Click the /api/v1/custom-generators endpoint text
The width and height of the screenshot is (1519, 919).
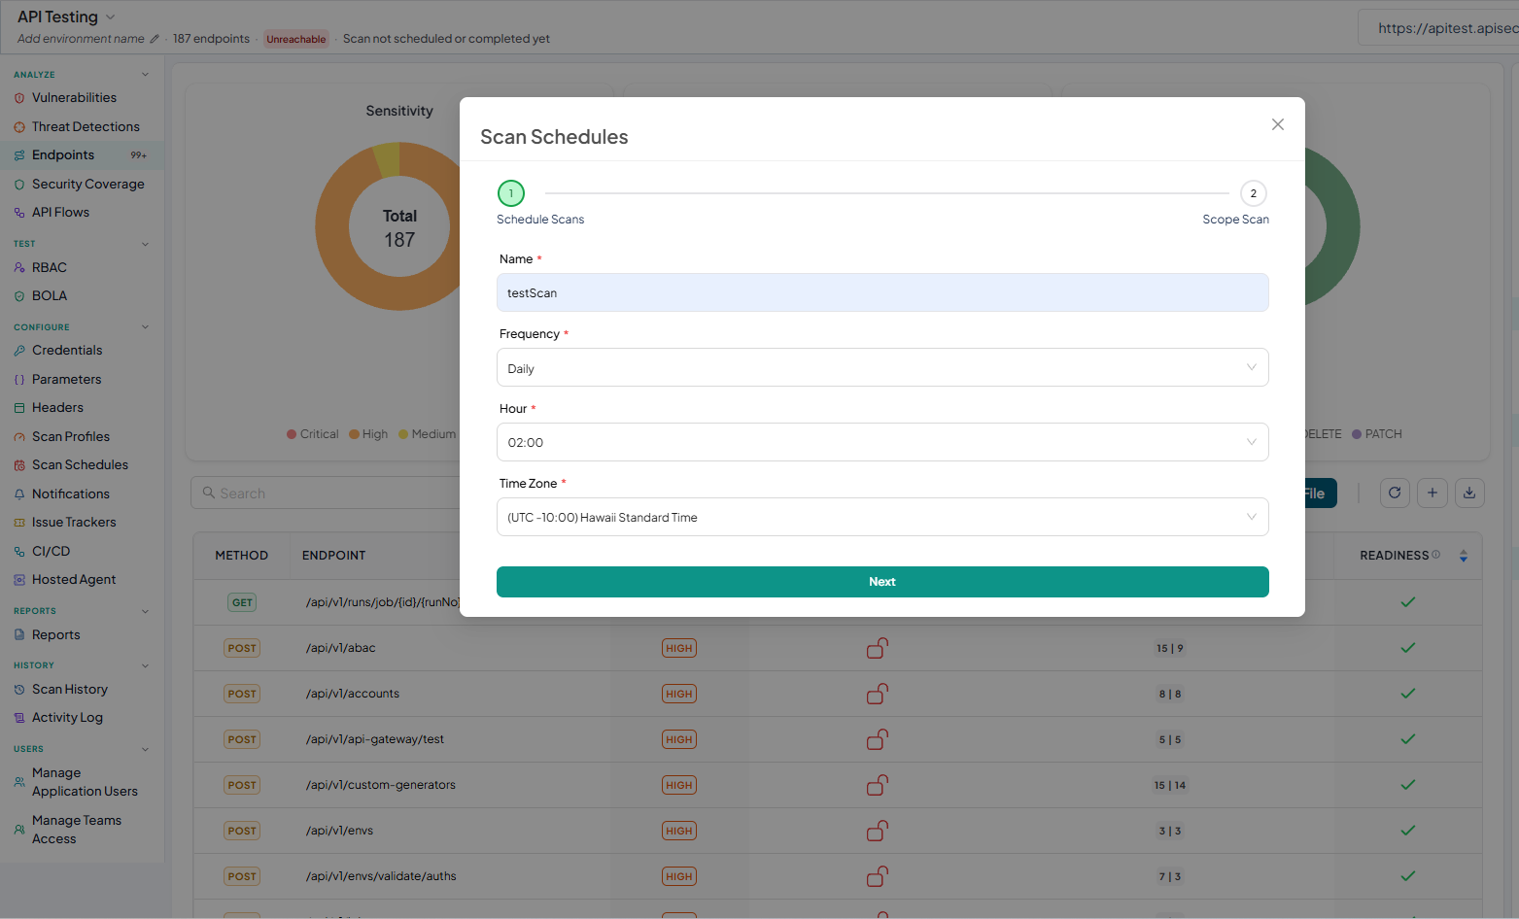click(x=381, y=785)
